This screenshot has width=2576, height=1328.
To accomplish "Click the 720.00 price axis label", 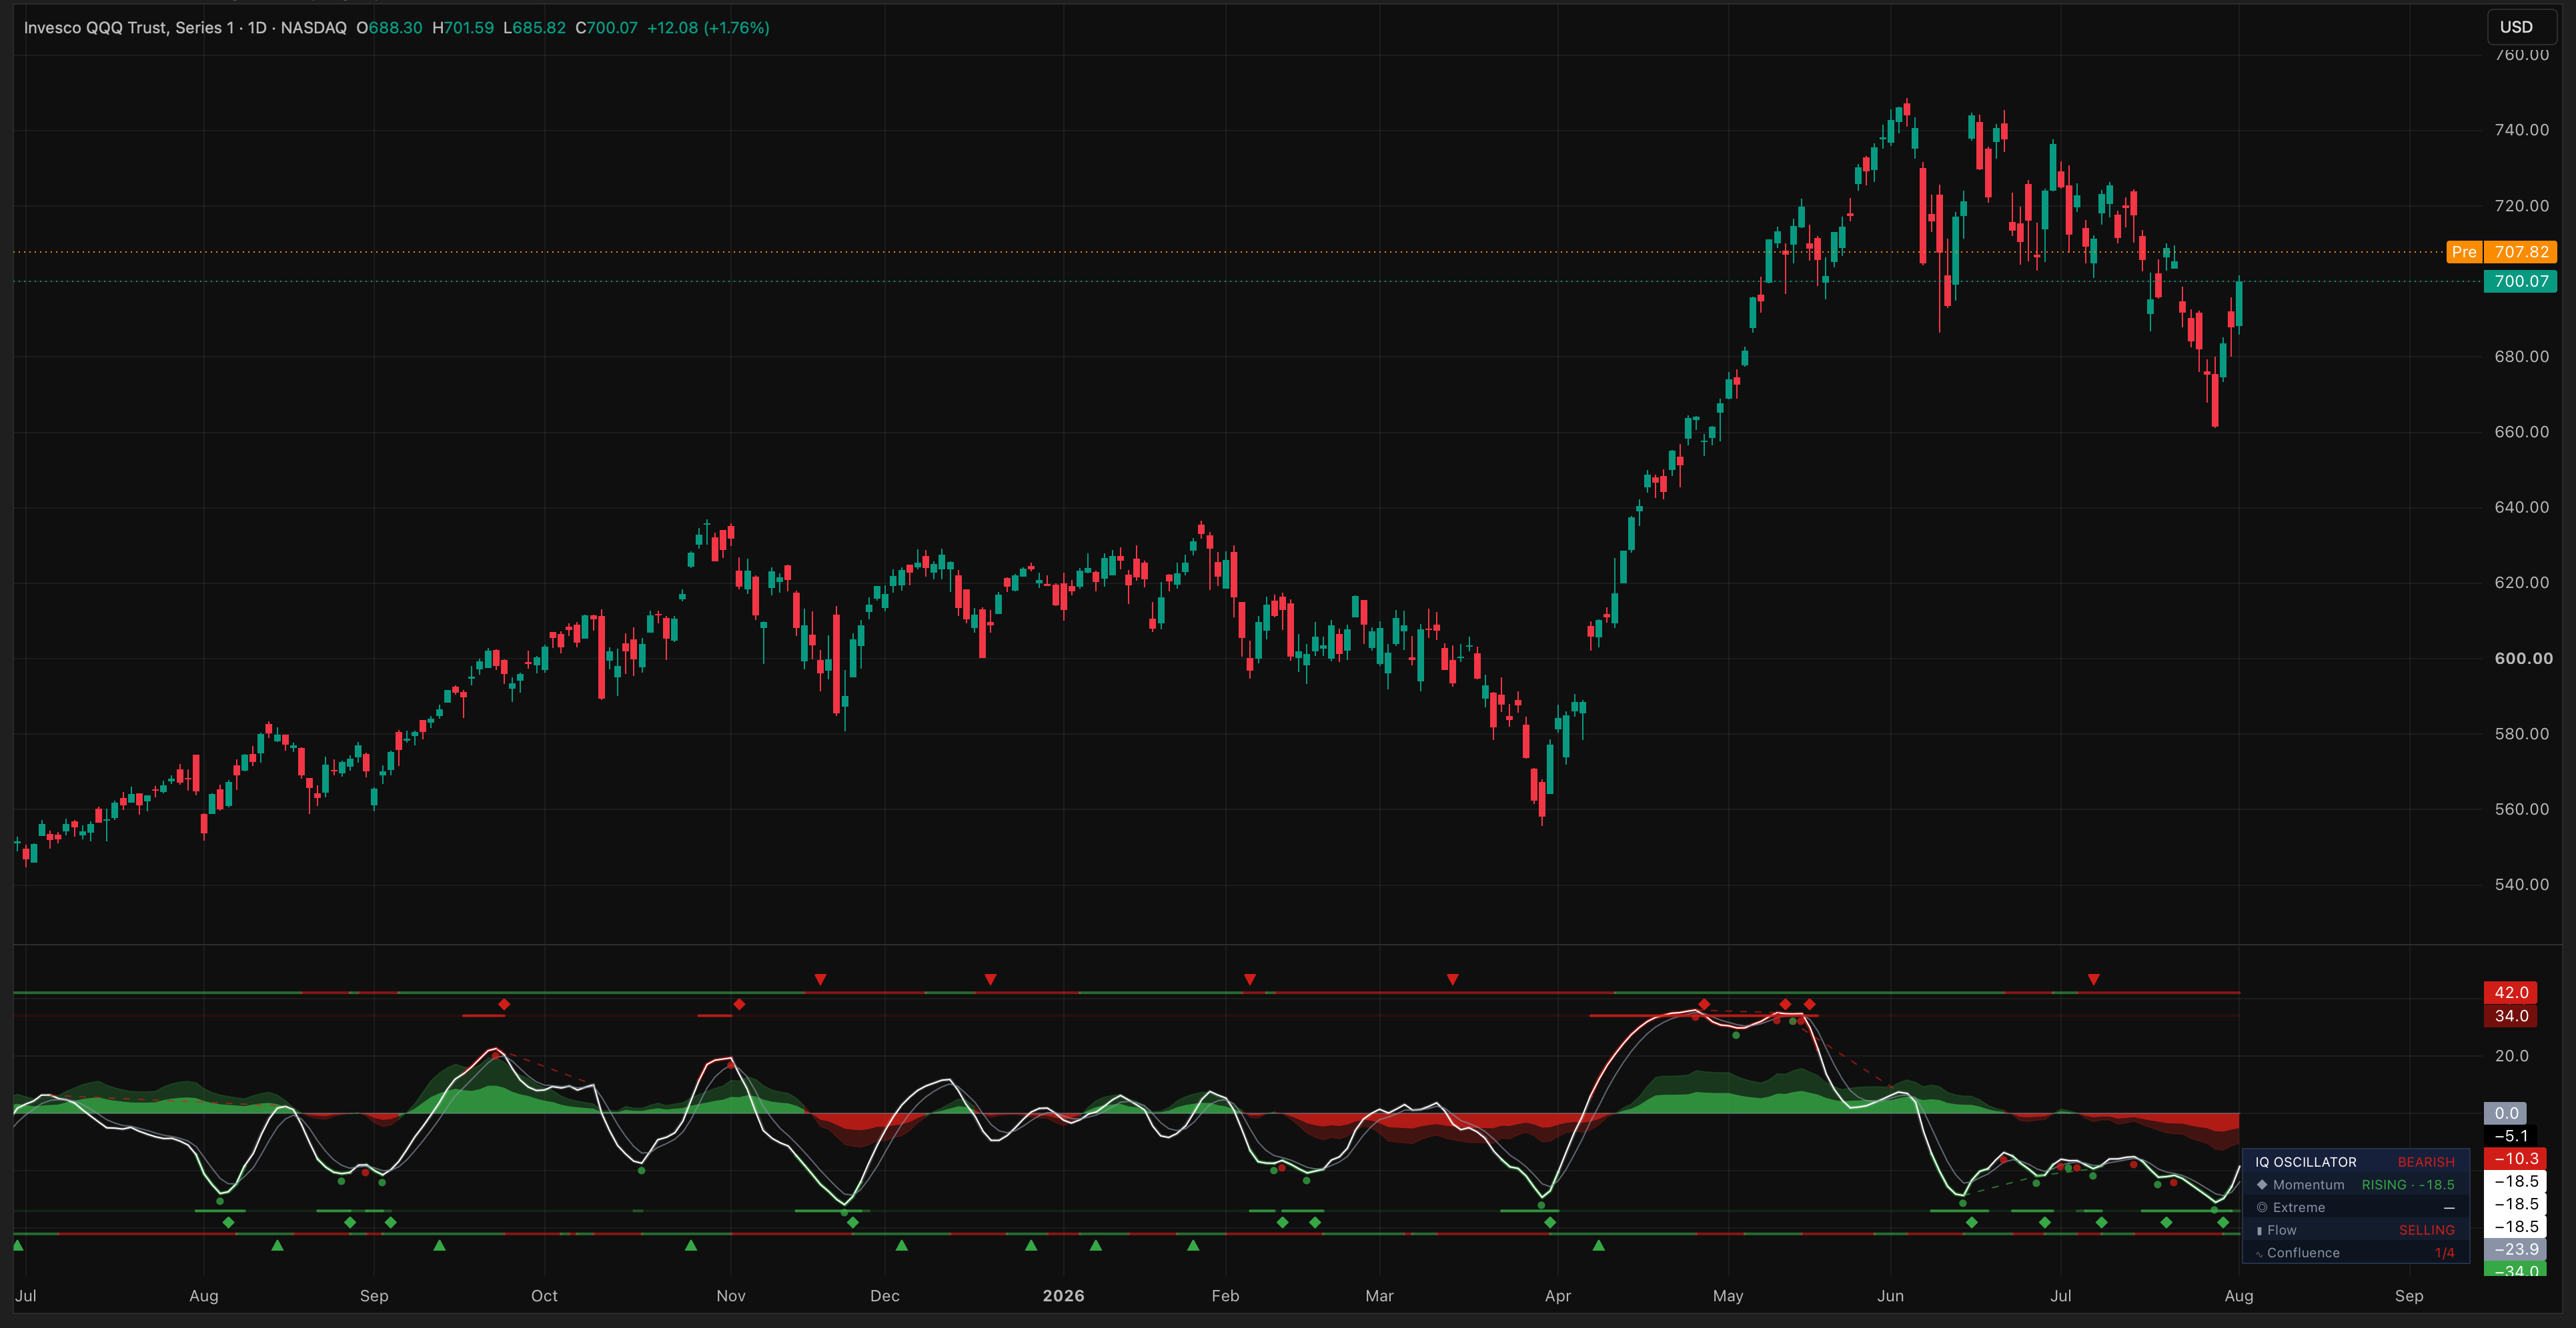I will [x=2521, y=206].
